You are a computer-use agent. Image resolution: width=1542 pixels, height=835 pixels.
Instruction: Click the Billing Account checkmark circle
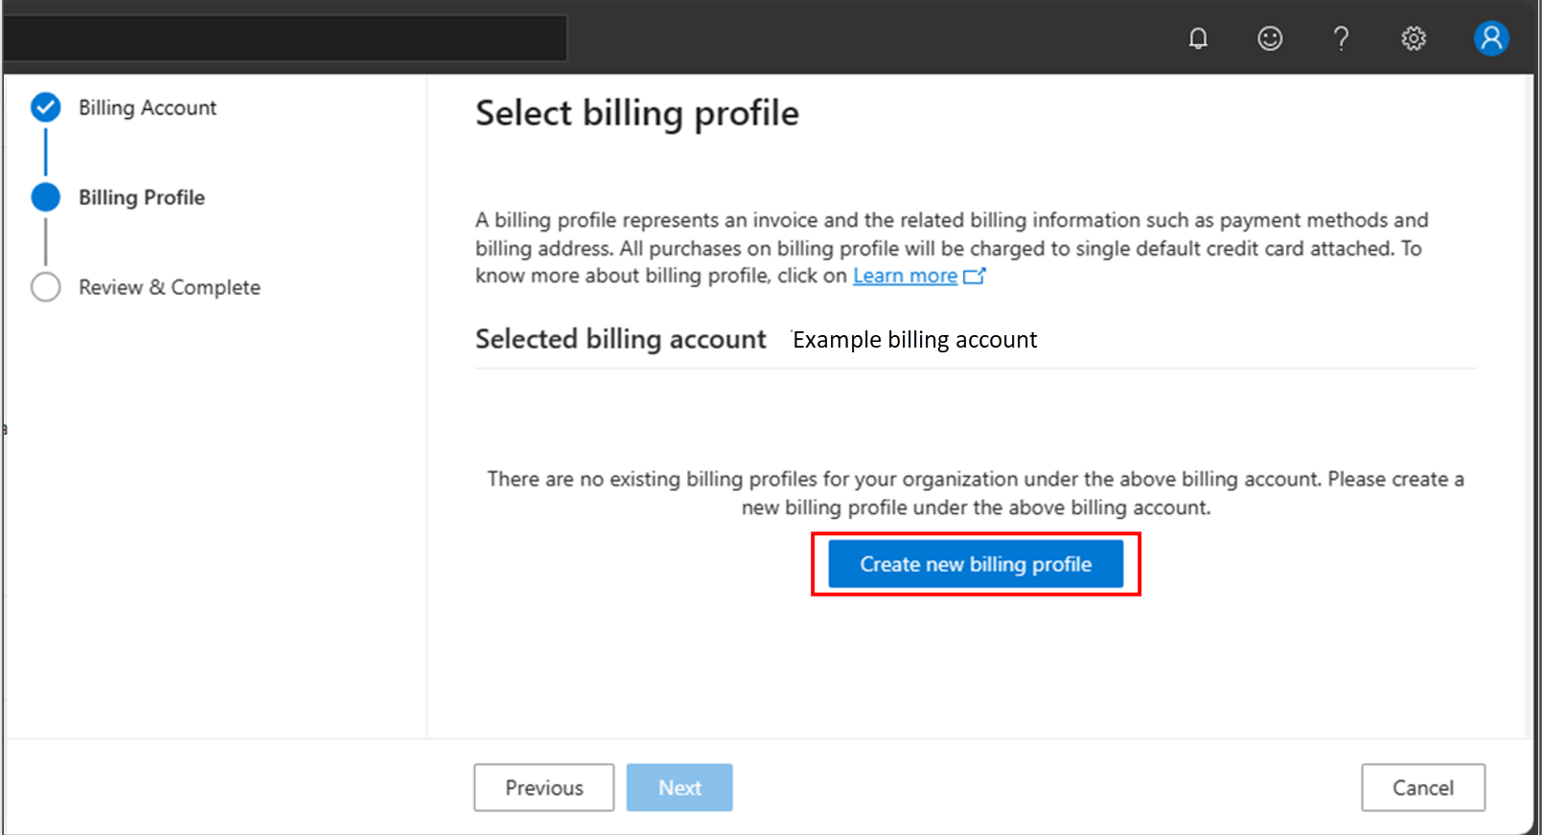pyautogui.click(x=46, y=107)
